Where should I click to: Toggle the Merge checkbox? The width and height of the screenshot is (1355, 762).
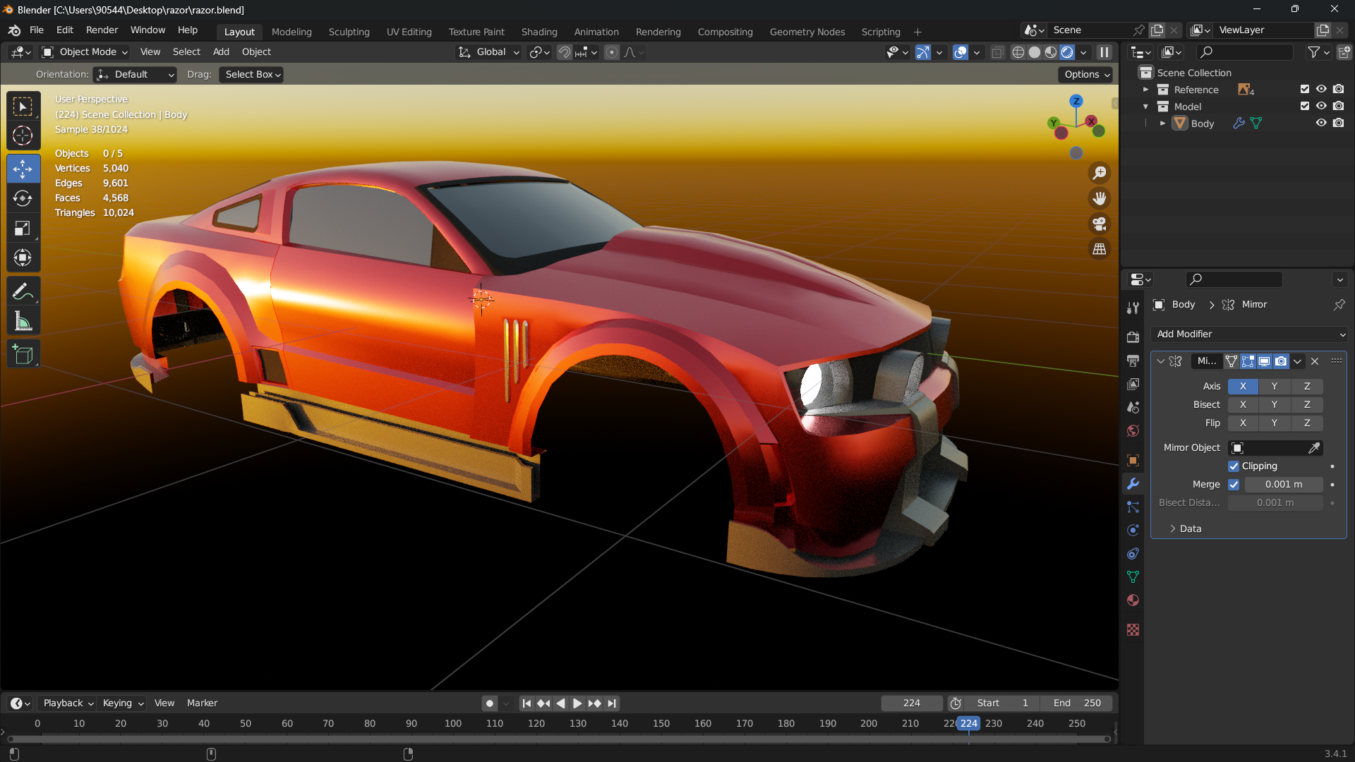coord(1234,485)
